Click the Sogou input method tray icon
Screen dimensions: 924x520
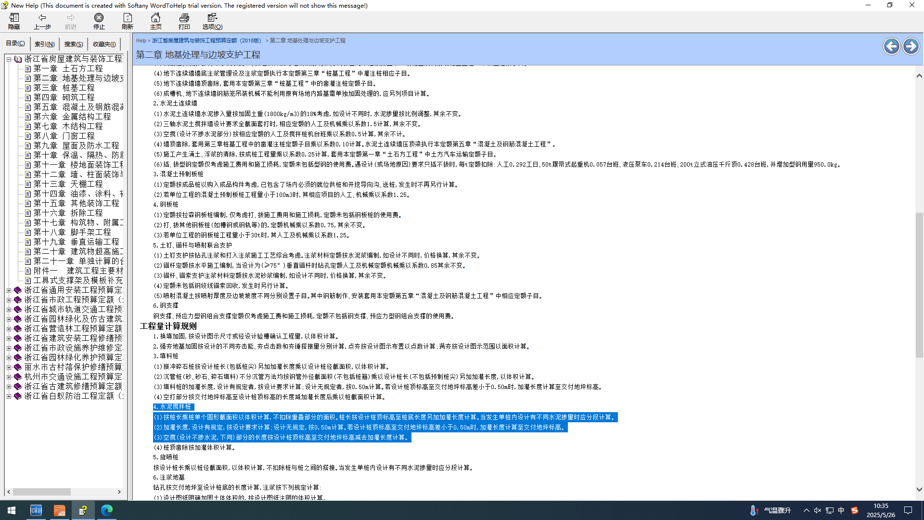coord(855,510)
